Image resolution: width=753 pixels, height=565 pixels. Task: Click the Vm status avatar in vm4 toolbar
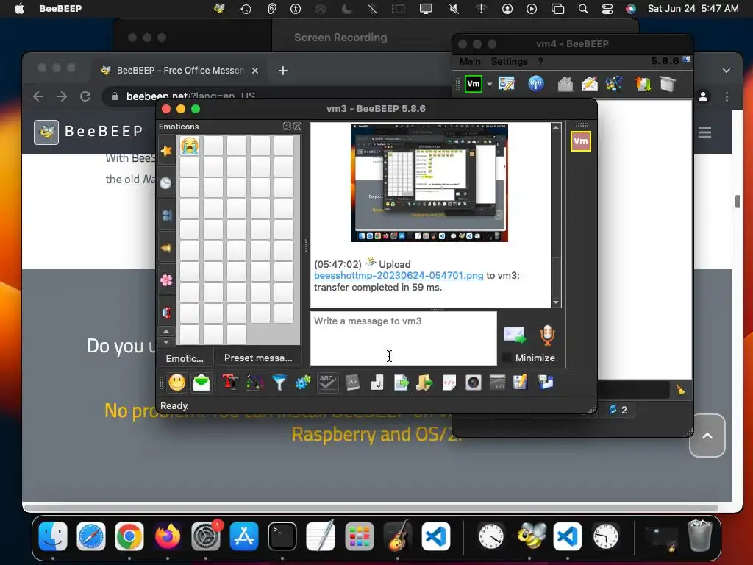pos(474,84)
